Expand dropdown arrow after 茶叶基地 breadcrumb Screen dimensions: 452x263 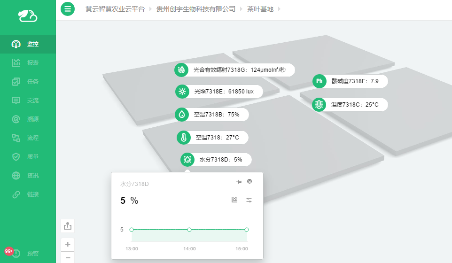point(279,9)
